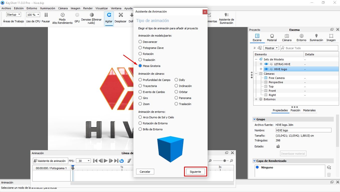Open the Asistente de Iluminación icon
This screenshot has height=192, width=340.
coord(226,15)
